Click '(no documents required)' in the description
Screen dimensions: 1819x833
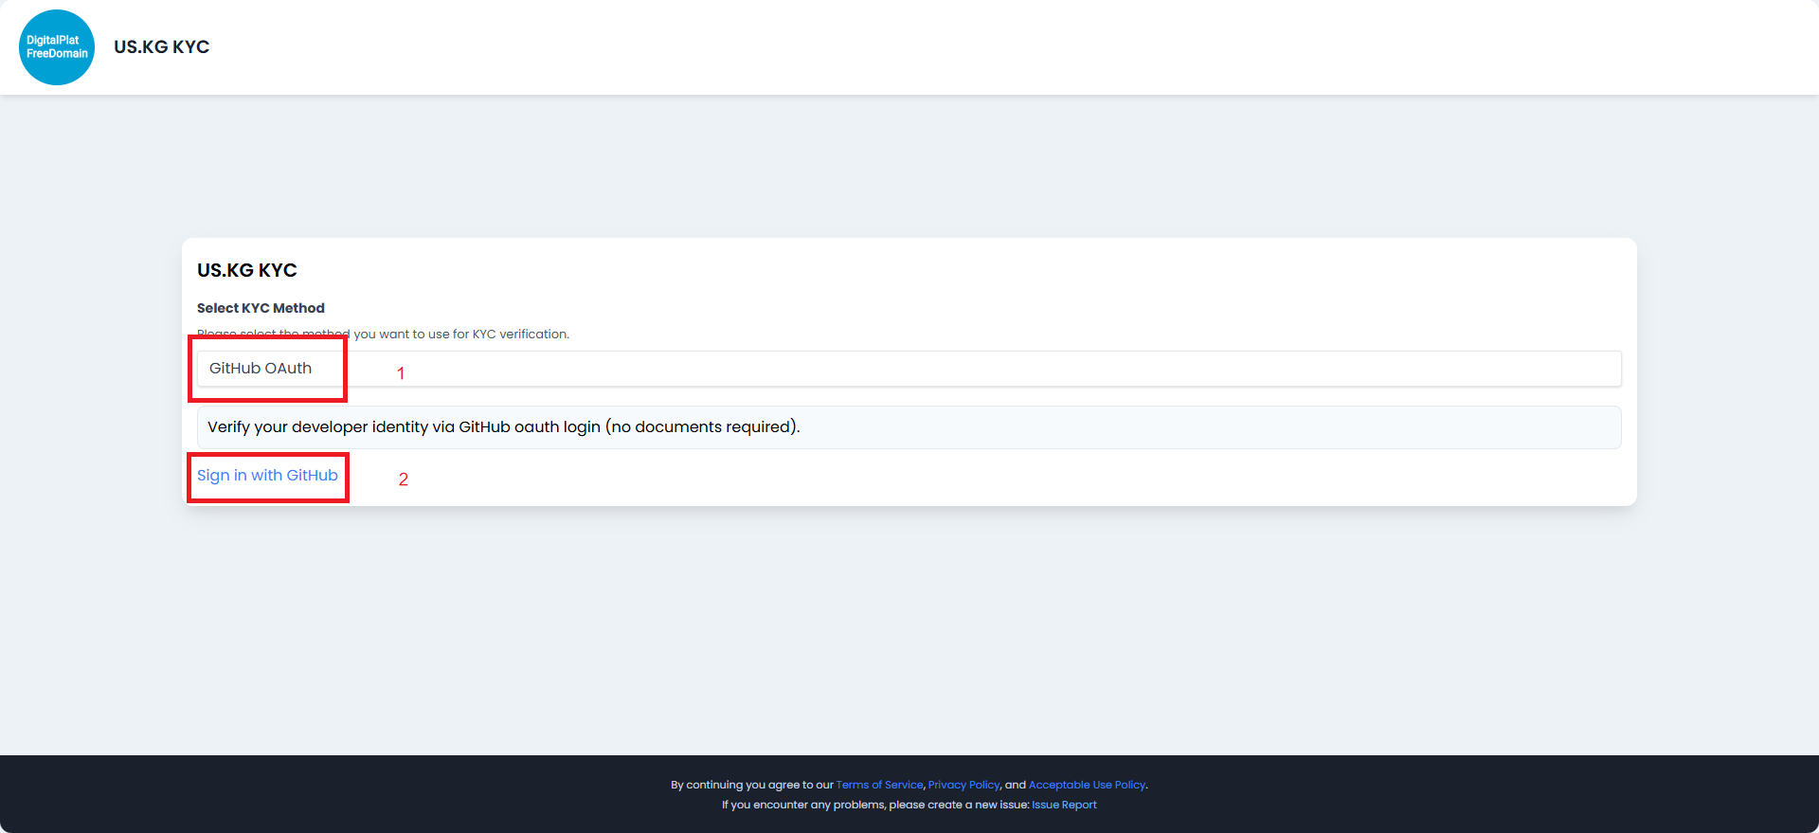pos(702,427)
